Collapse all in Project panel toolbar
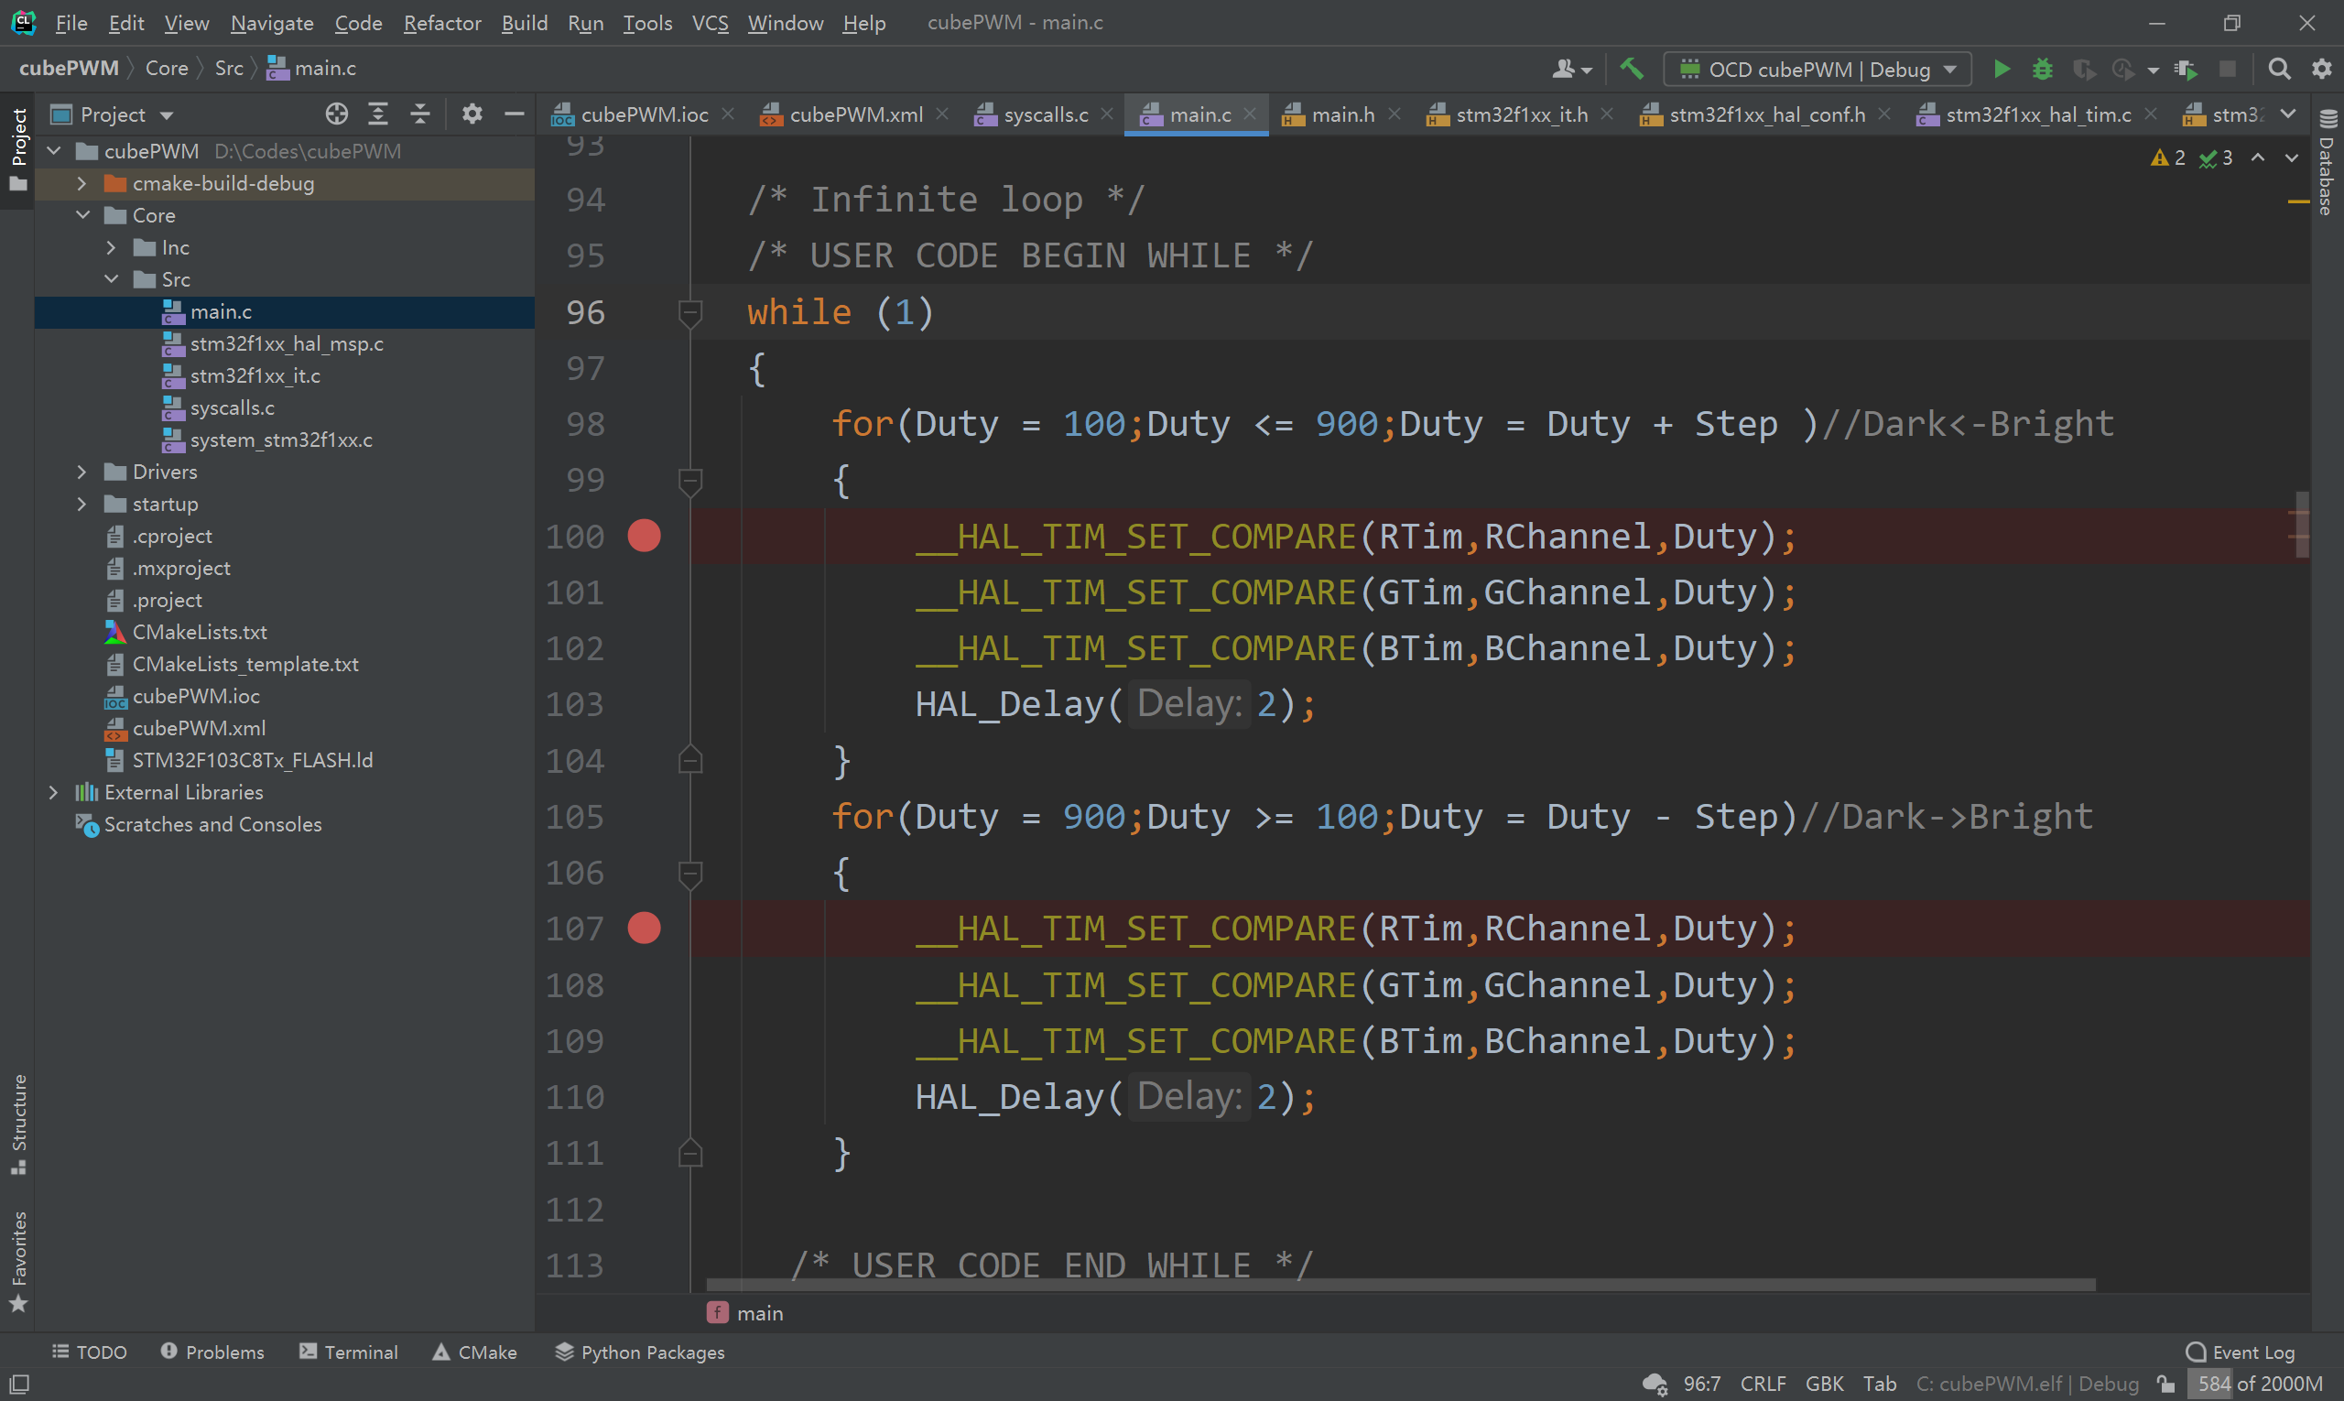2344x1401 pixels. click(420, 114)
